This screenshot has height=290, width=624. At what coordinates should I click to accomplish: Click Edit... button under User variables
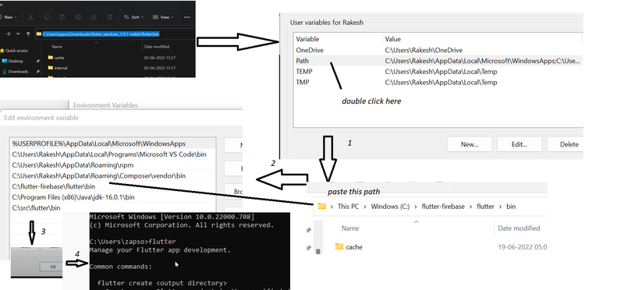point(519,144)
